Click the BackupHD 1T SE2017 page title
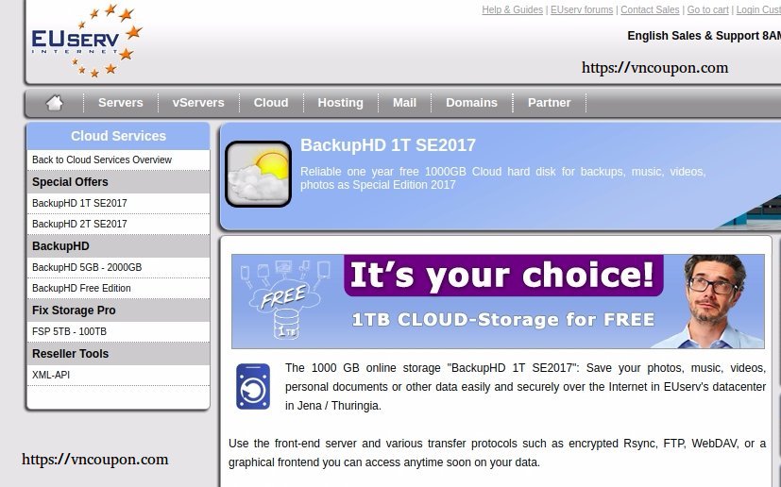This screenshot has width=781, height=487. pos(387,145)
